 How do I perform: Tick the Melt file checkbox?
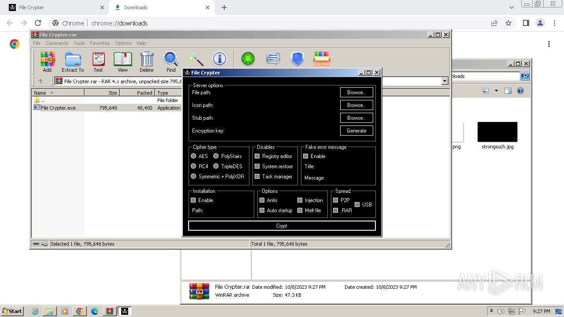click(300, 210)
